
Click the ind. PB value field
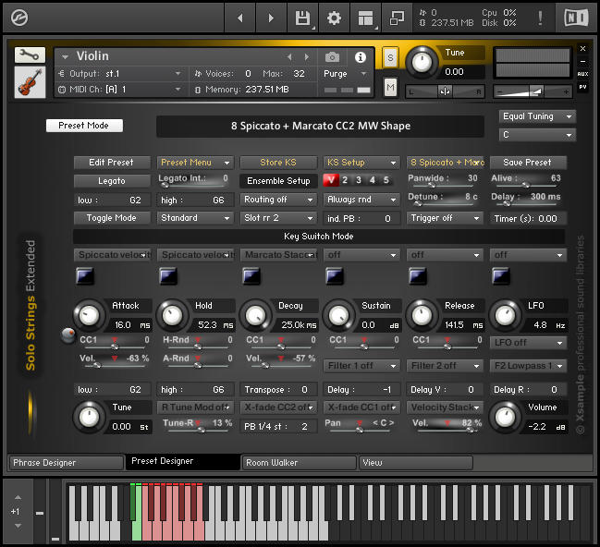click(361, 218)
